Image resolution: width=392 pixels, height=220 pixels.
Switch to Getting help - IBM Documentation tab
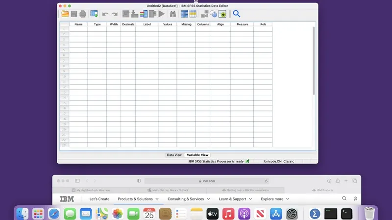coord(245,190)
